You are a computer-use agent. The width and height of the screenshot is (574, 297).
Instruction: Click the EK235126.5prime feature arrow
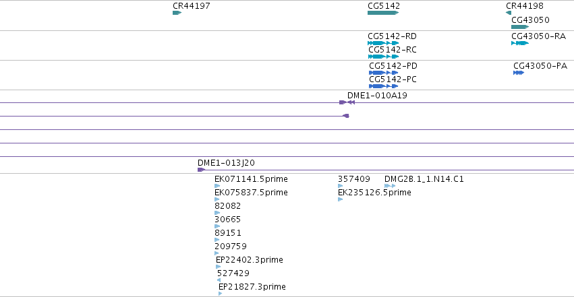tap(340, 199)
